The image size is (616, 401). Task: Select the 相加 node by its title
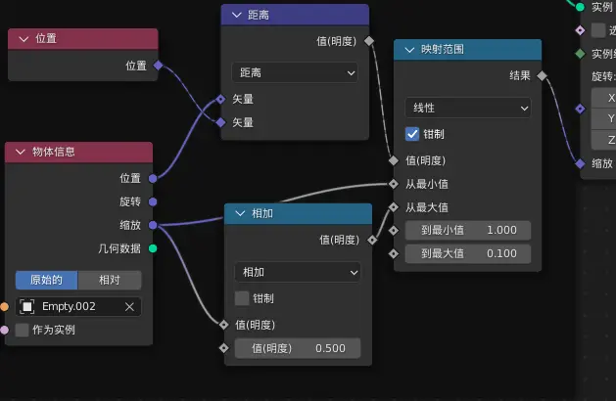coord(262,213)
